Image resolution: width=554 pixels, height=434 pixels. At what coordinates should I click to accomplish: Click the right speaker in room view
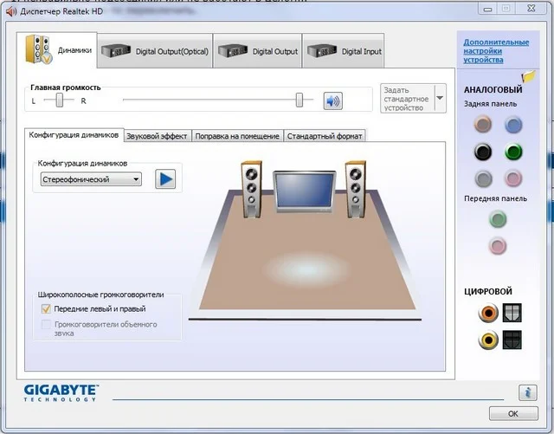point(356,189)
